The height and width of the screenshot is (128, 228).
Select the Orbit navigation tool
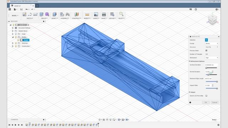100,120
